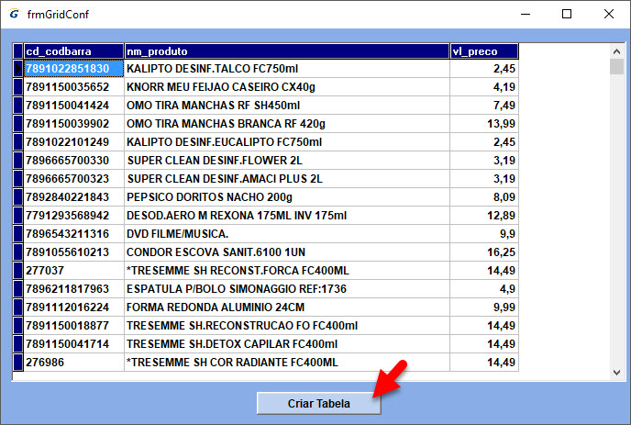631x425 pixels.
Task: Click product OMO TIRA MANCHAS RF SH450ml
Action: coord(287,106)
